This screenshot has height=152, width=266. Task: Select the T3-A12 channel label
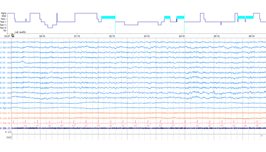pyautogui.click(x=6, y=63)
